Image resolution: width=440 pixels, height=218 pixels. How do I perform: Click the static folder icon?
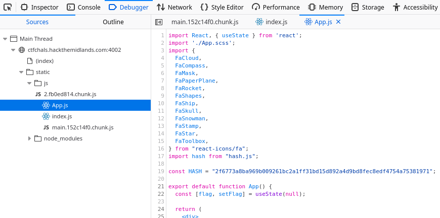tap(30, 72)
